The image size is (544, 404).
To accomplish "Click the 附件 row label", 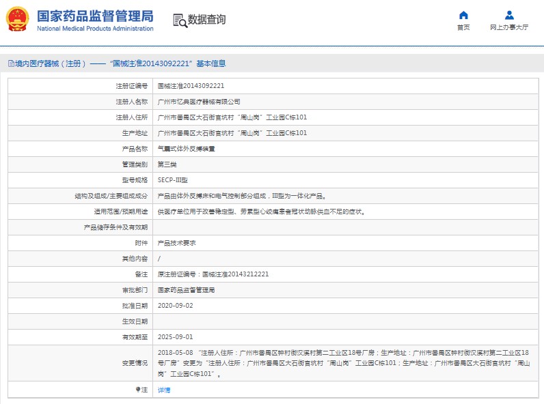I will point(141,243).
